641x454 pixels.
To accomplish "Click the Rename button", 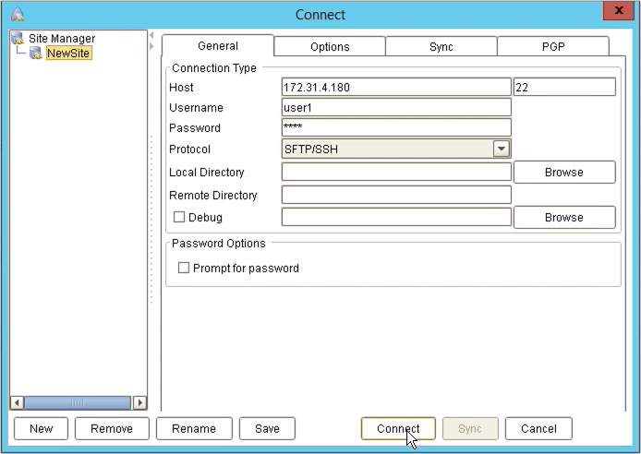I will tap(194, 428).
